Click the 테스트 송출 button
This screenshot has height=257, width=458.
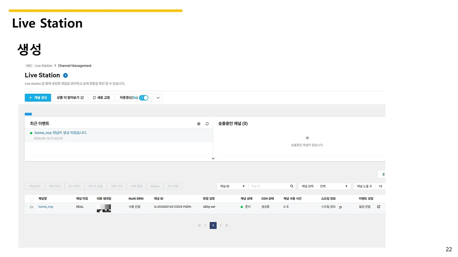[96, 186]
